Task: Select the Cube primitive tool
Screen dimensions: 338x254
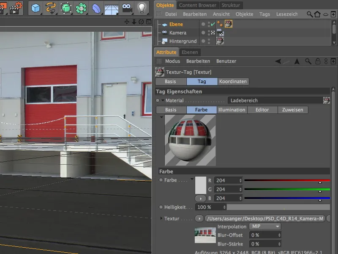Action: click(36, 7)
